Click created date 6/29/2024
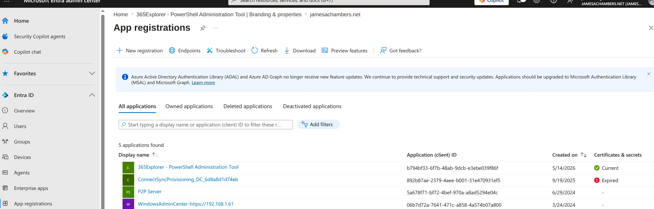This screenshot has width=654, height=209. (563, 192)
